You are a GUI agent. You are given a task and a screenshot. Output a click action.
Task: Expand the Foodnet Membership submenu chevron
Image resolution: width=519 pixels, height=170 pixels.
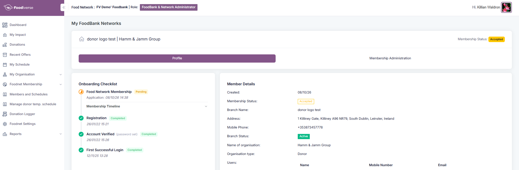click(61, 84)
